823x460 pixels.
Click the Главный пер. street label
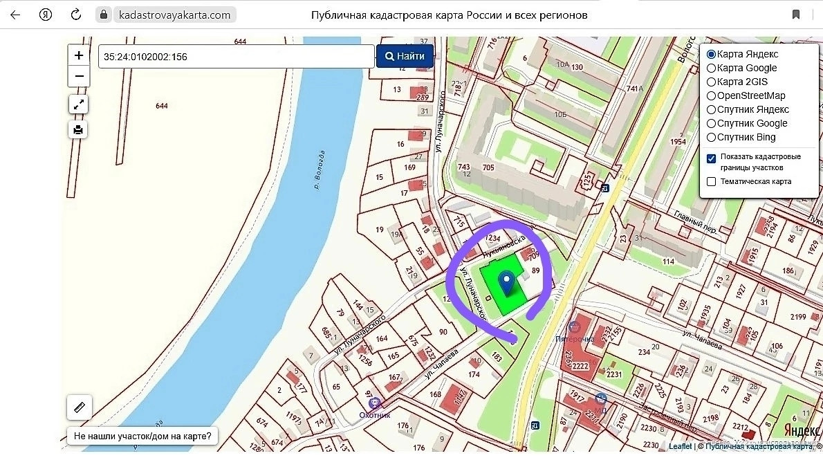696,223
